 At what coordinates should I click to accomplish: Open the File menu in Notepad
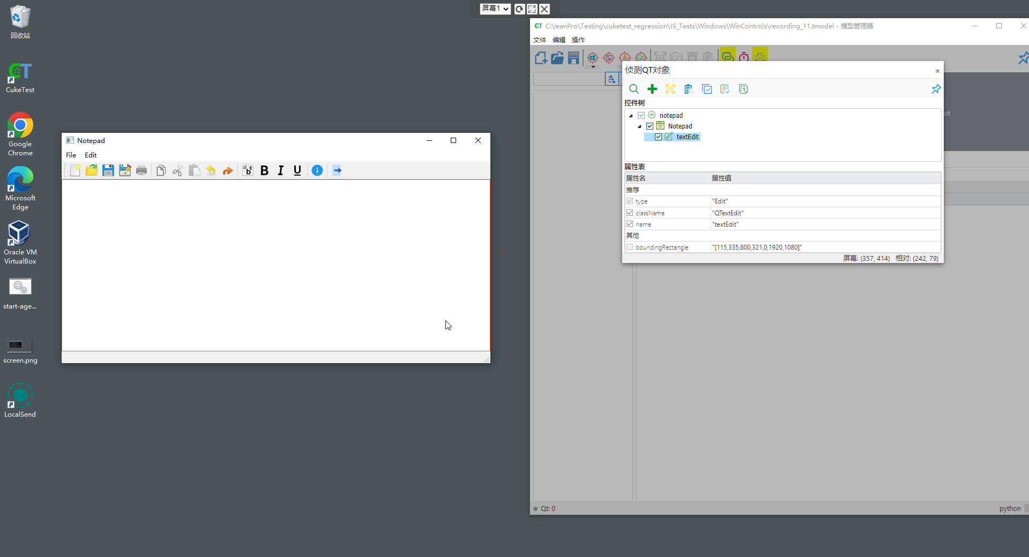click(71, 155)
